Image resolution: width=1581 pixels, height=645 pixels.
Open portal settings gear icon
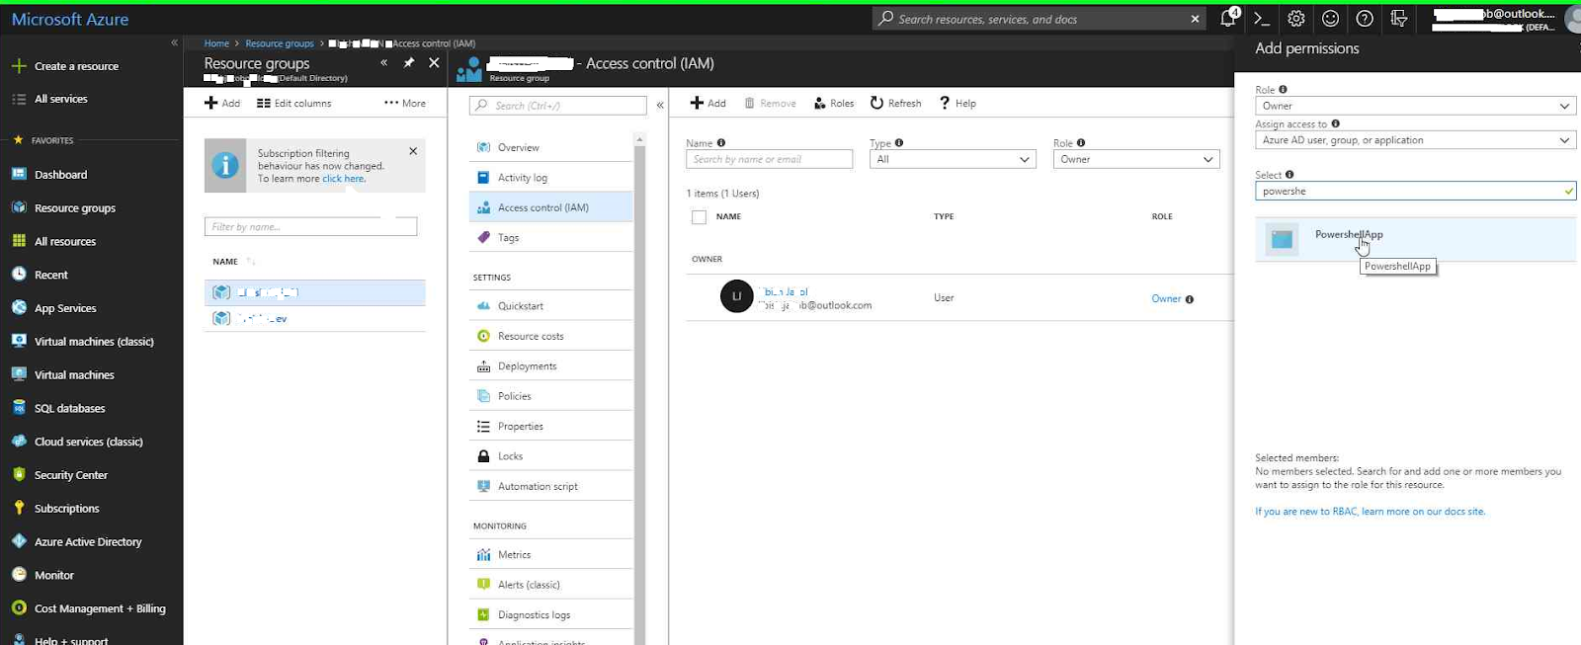(x=1296, y=19)
